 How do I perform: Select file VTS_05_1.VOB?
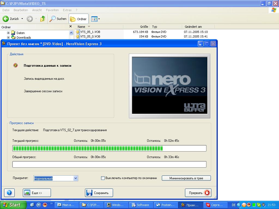(x=90, y=32)
